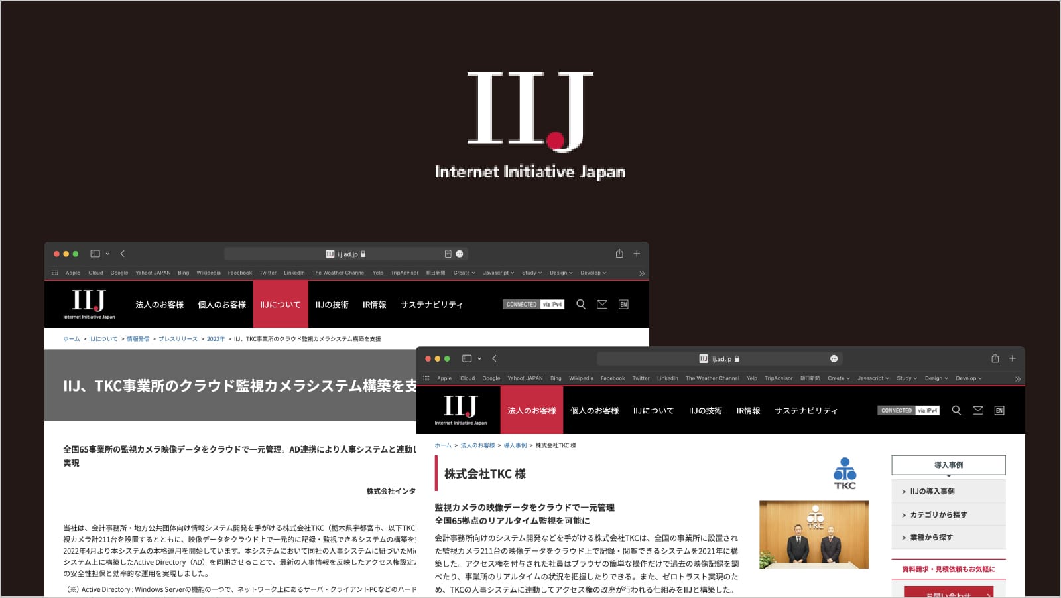
Task: Open sidebar dropdown arrow in back Safari window
Action: 107,254
